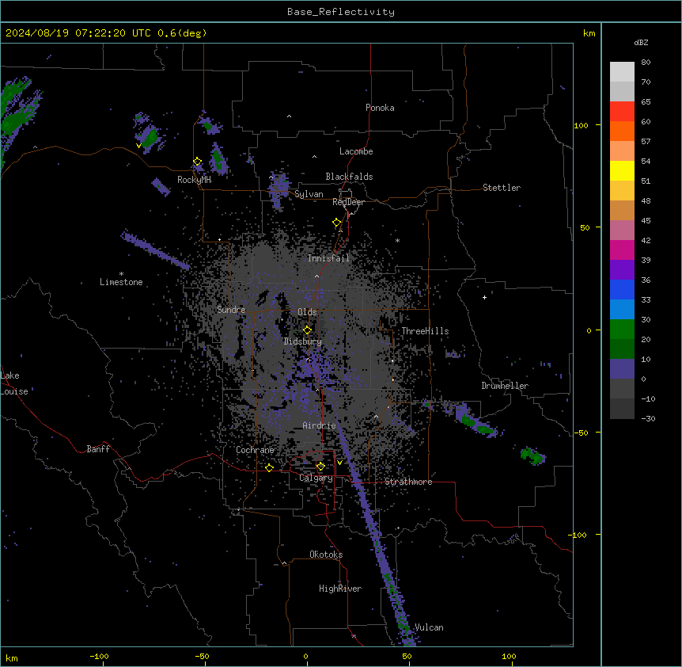Click the white plus marker north of Drumheller

pyautogui.click(x=484, y=297)
